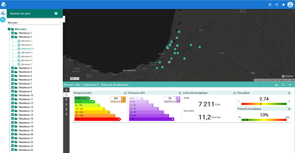Click the highlighted second dark sidebar icon
295x153 pixels.
[x=66, y=95]
